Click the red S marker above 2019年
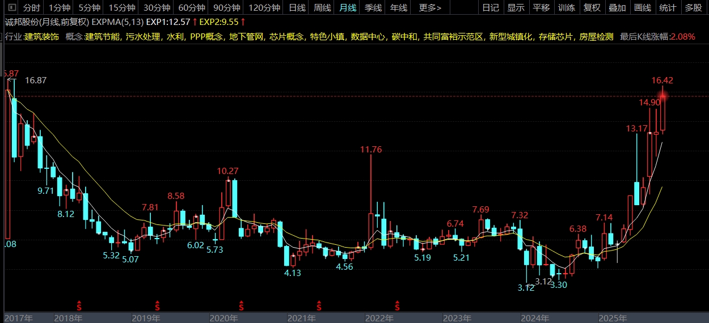 (158, 305)
